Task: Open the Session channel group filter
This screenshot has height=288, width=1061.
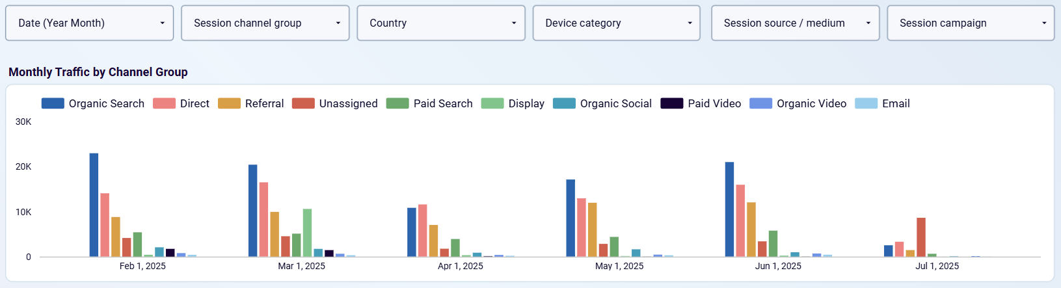Action: [265, 23]
